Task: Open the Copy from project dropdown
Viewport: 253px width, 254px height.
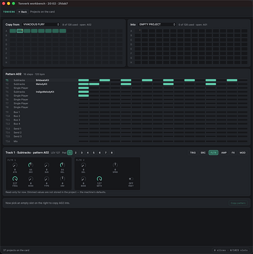Action: 41,24
